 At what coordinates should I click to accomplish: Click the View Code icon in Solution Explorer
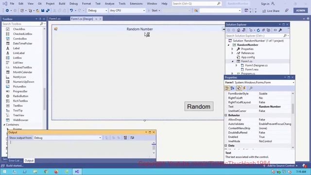[276, 30]
